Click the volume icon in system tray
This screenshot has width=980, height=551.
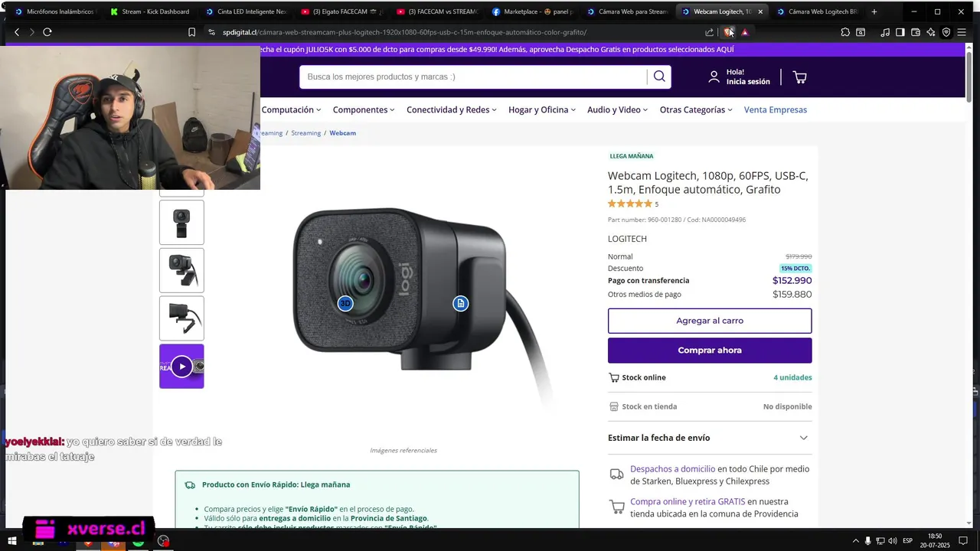pos(893,541)
